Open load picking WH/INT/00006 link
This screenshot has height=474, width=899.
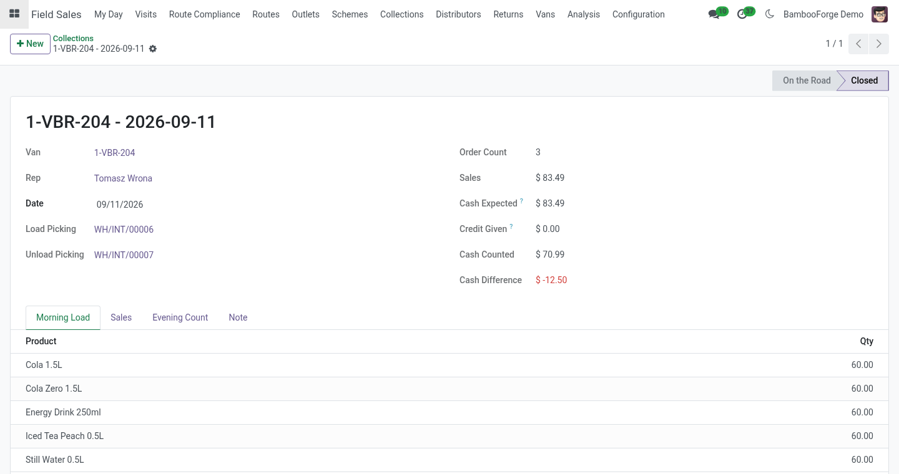point(124,230)
